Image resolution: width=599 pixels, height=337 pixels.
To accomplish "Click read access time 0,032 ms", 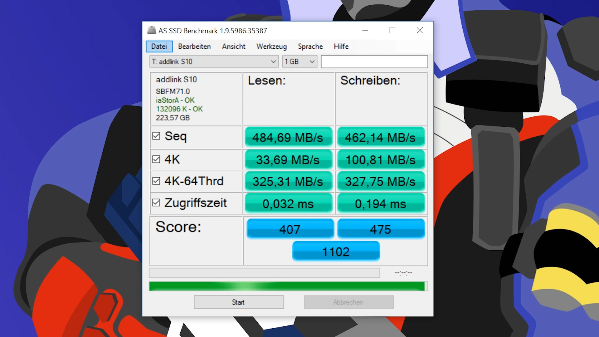I will click(x=289, y=203).
